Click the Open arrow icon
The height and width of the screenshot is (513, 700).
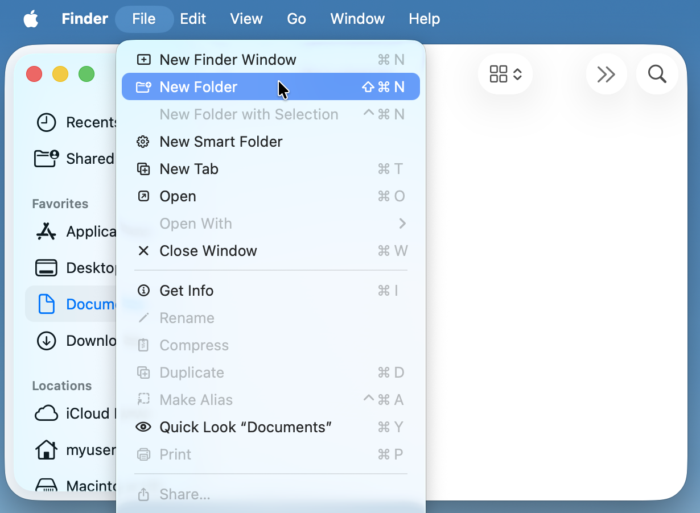pyautogui.click(x=144, y=196)
